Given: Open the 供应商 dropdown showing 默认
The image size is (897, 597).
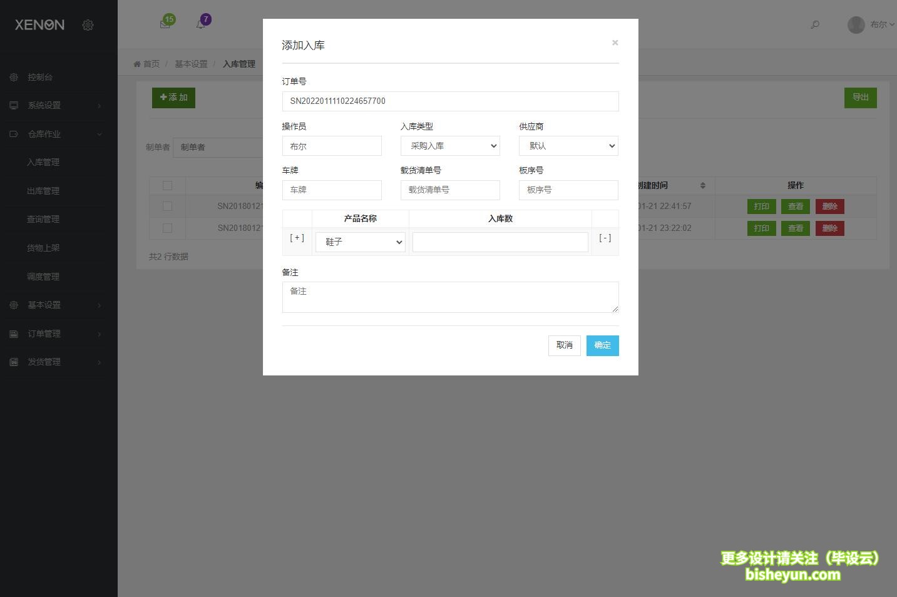Looking at the screenshot, I should (568, 146).
